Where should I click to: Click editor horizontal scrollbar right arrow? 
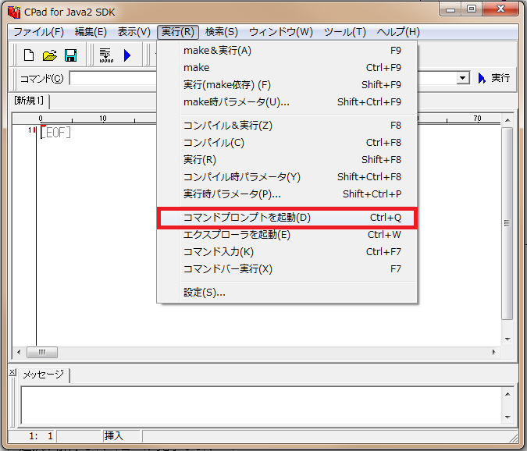[x=493, y=352]
